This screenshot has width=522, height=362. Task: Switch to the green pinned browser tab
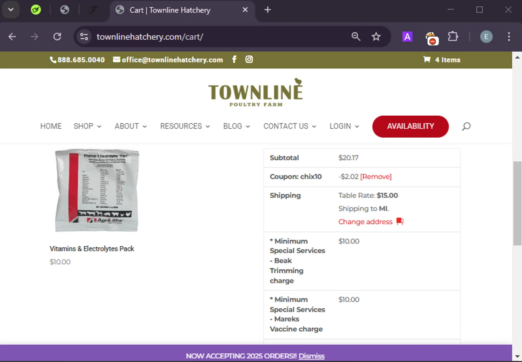tap(36, 10)
